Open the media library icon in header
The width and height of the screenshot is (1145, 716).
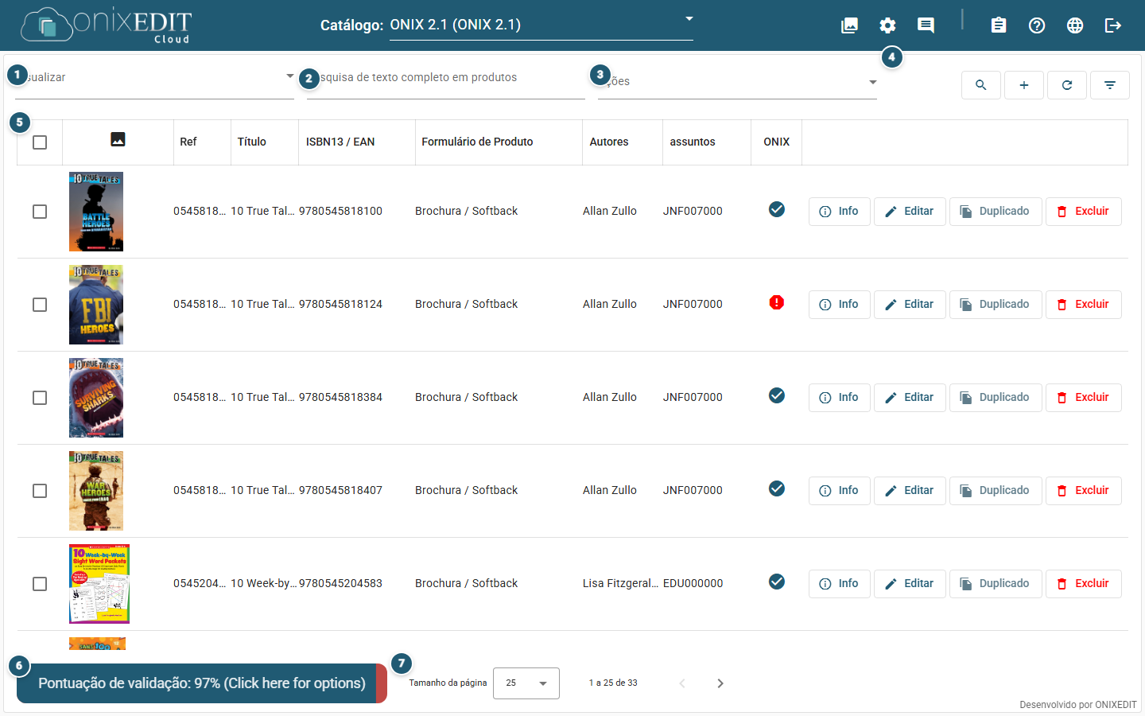tap(849, 25)
